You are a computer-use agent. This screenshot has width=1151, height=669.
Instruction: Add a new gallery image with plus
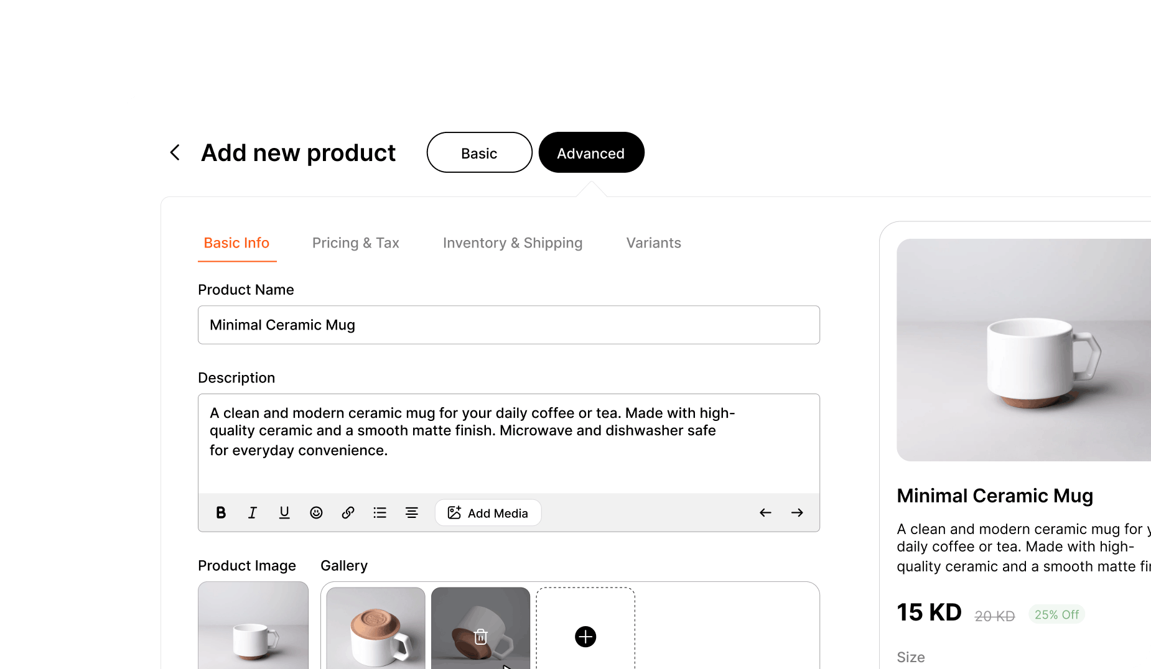coord(585,637)
